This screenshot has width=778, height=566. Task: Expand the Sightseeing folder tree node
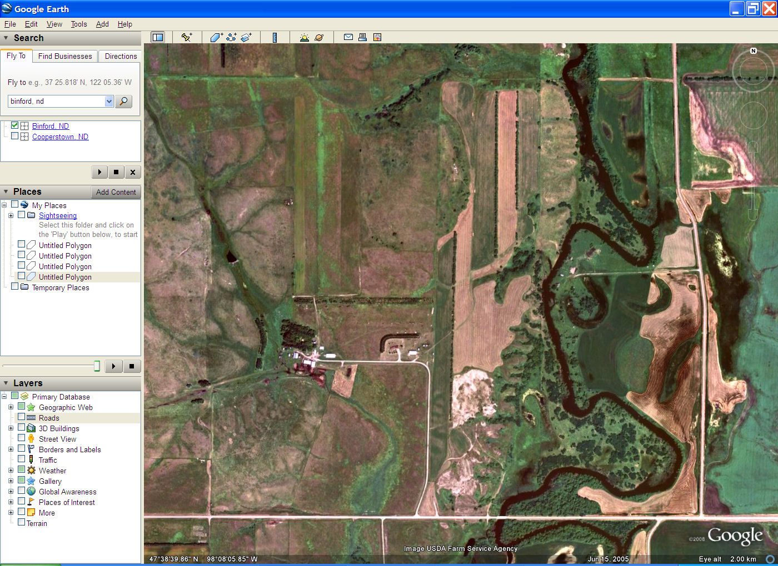(x=11, y=215)
